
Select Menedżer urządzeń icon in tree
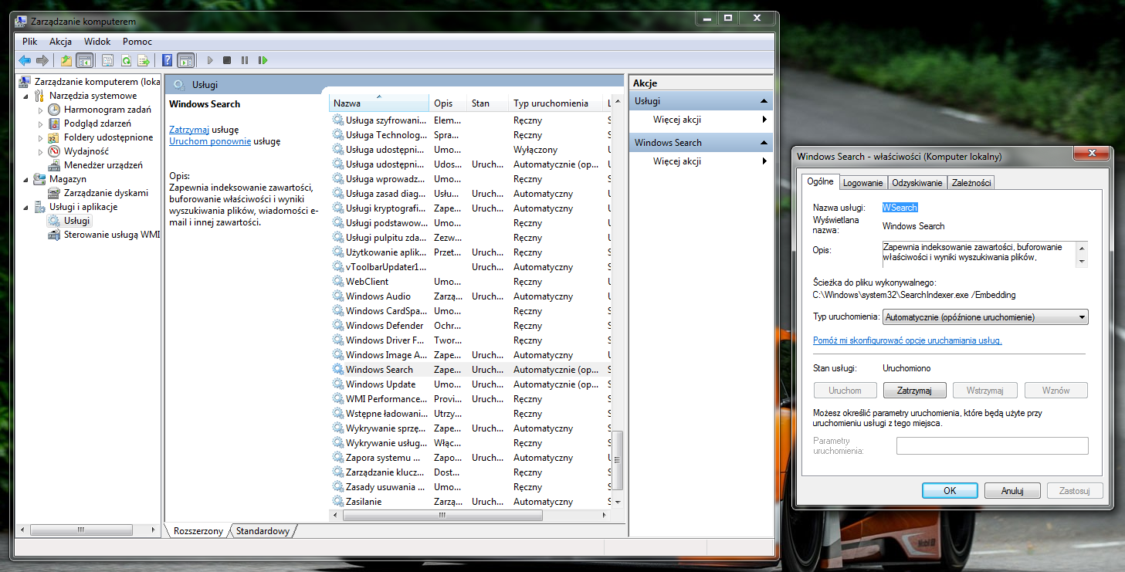[54, 165]
